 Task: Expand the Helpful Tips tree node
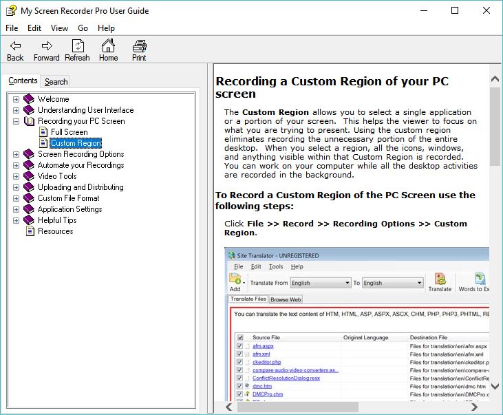(x=16, y=220)
